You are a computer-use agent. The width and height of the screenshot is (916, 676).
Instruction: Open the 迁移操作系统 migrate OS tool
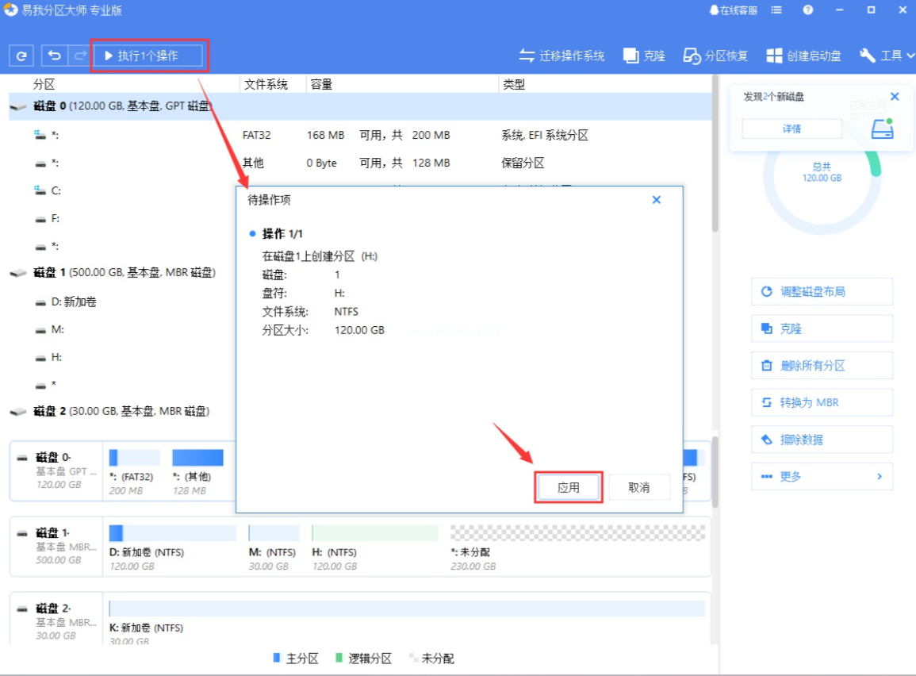point(561,56)
